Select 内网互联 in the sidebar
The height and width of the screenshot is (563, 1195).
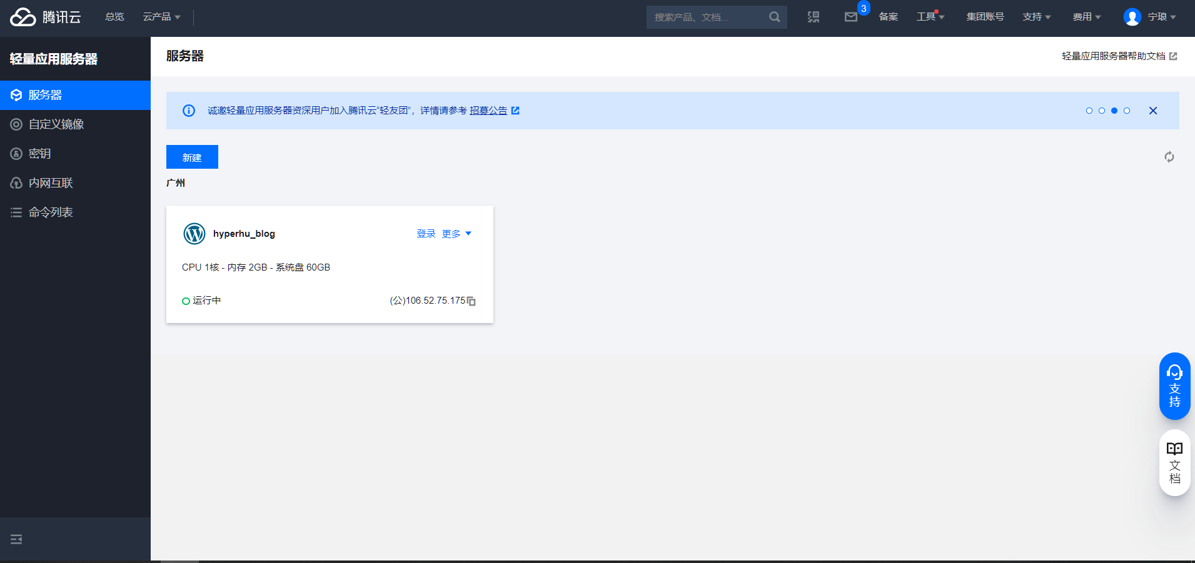pos(75,183)
